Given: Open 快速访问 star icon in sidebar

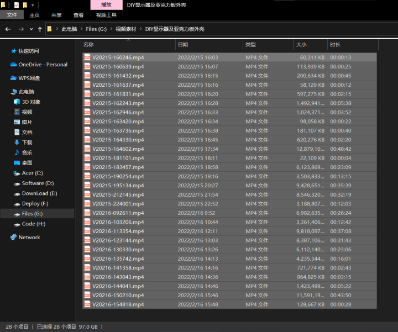Looking at the screenshot, I should [14, 51].
